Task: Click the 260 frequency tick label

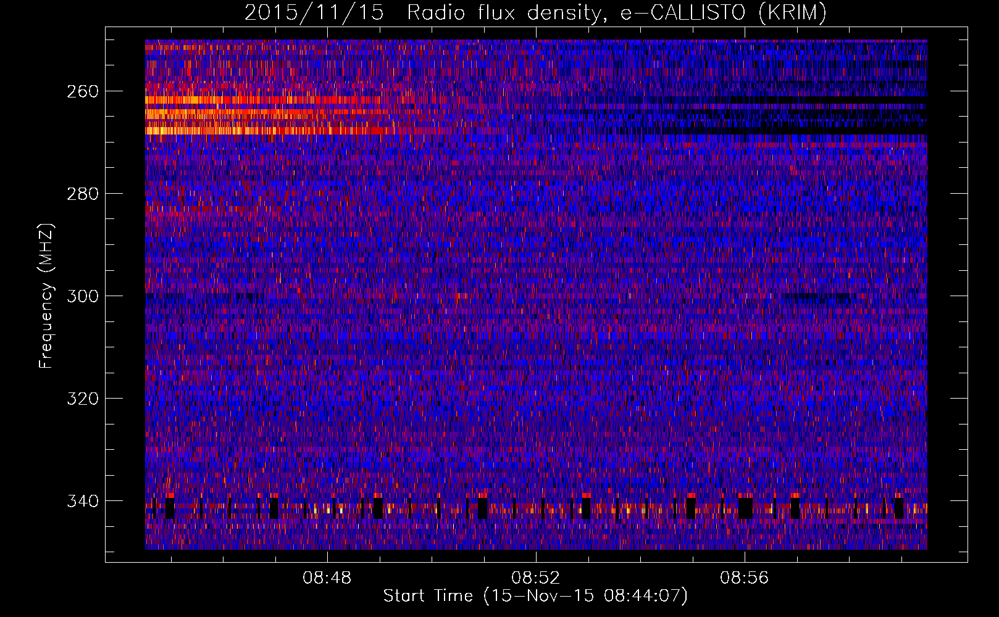Action: (82, 91)
